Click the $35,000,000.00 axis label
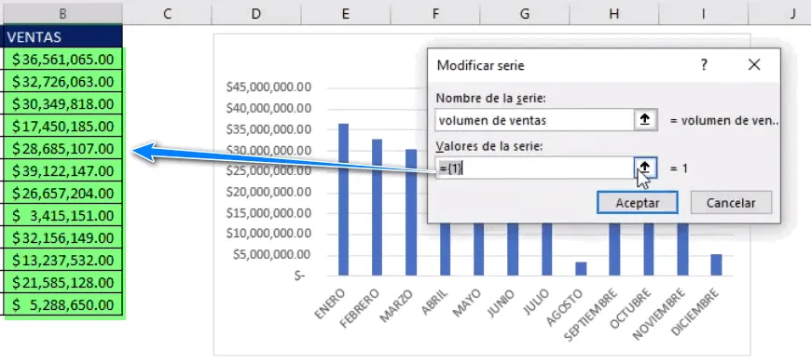Screen dimensions: 811x363 tap(268, 129)
